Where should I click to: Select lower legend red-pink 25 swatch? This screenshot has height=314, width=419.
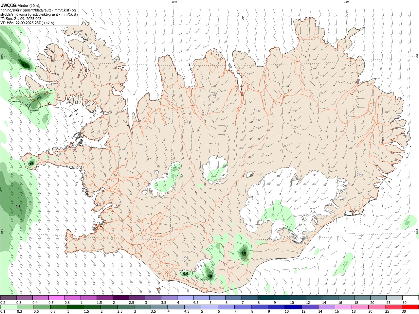click(x=393, y=307)
